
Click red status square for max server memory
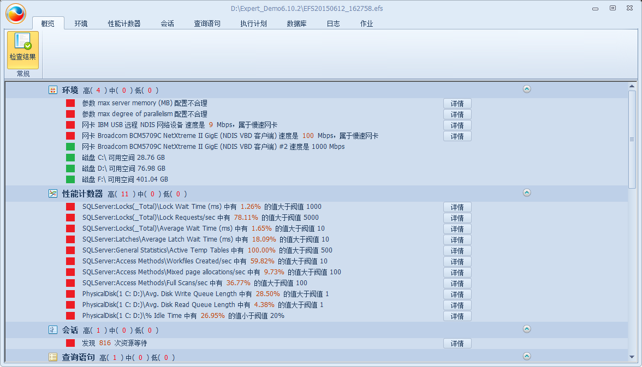70,103
